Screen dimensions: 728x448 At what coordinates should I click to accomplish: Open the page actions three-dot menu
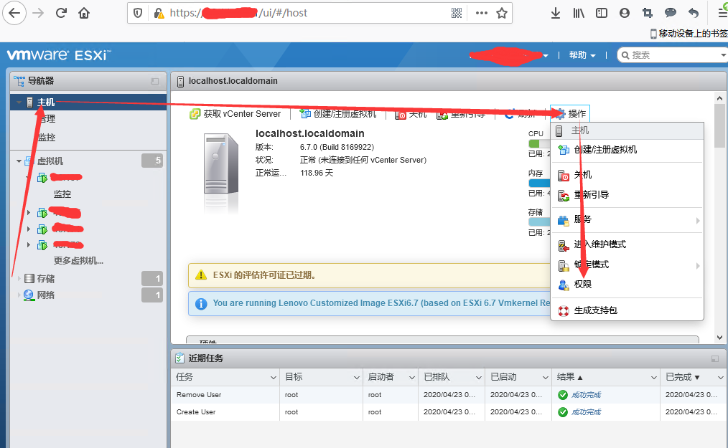pyautogui.click(x=482, y=13)
